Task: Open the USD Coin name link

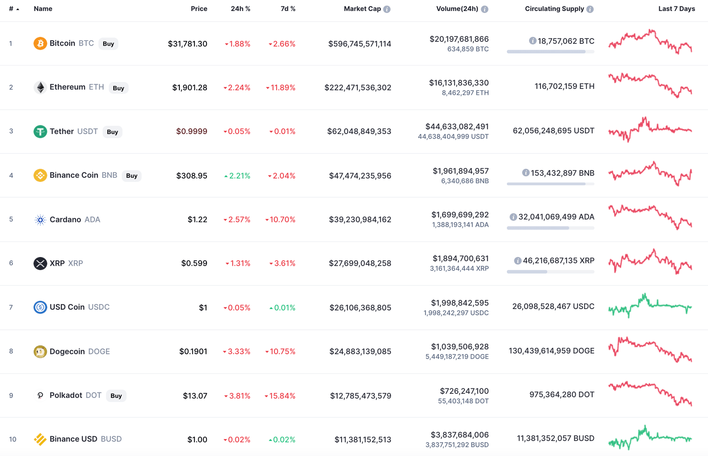Action: [67, 307]
